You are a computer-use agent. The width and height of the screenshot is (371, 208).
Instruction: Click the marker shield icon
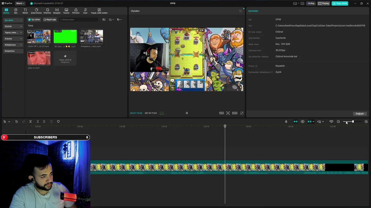pyautogui.click(x=58, y=122)
